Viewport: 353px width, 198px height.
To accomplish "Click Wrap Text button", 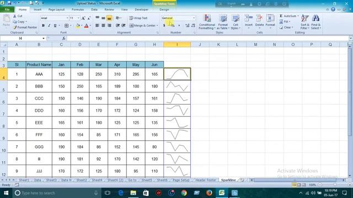I will [x=138, y=18].
